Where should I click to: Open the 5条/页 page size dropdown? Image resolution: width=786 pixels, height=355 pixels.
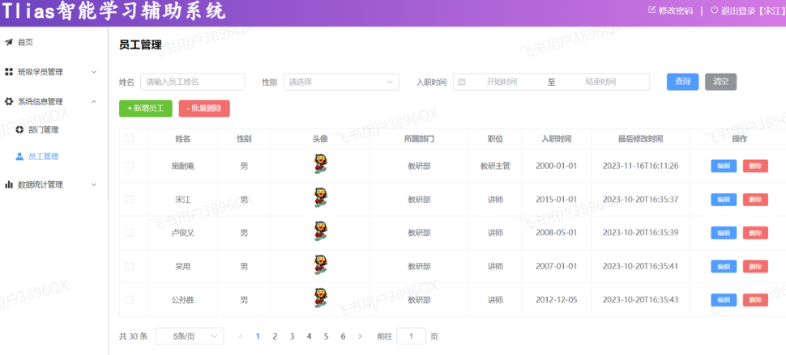point(190,336)
